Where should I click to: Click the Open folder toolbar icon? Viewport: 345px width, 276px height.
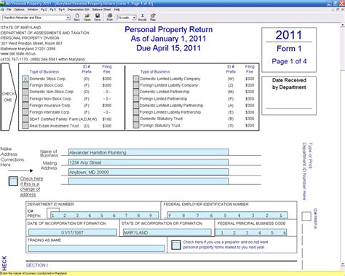(87, 16)
